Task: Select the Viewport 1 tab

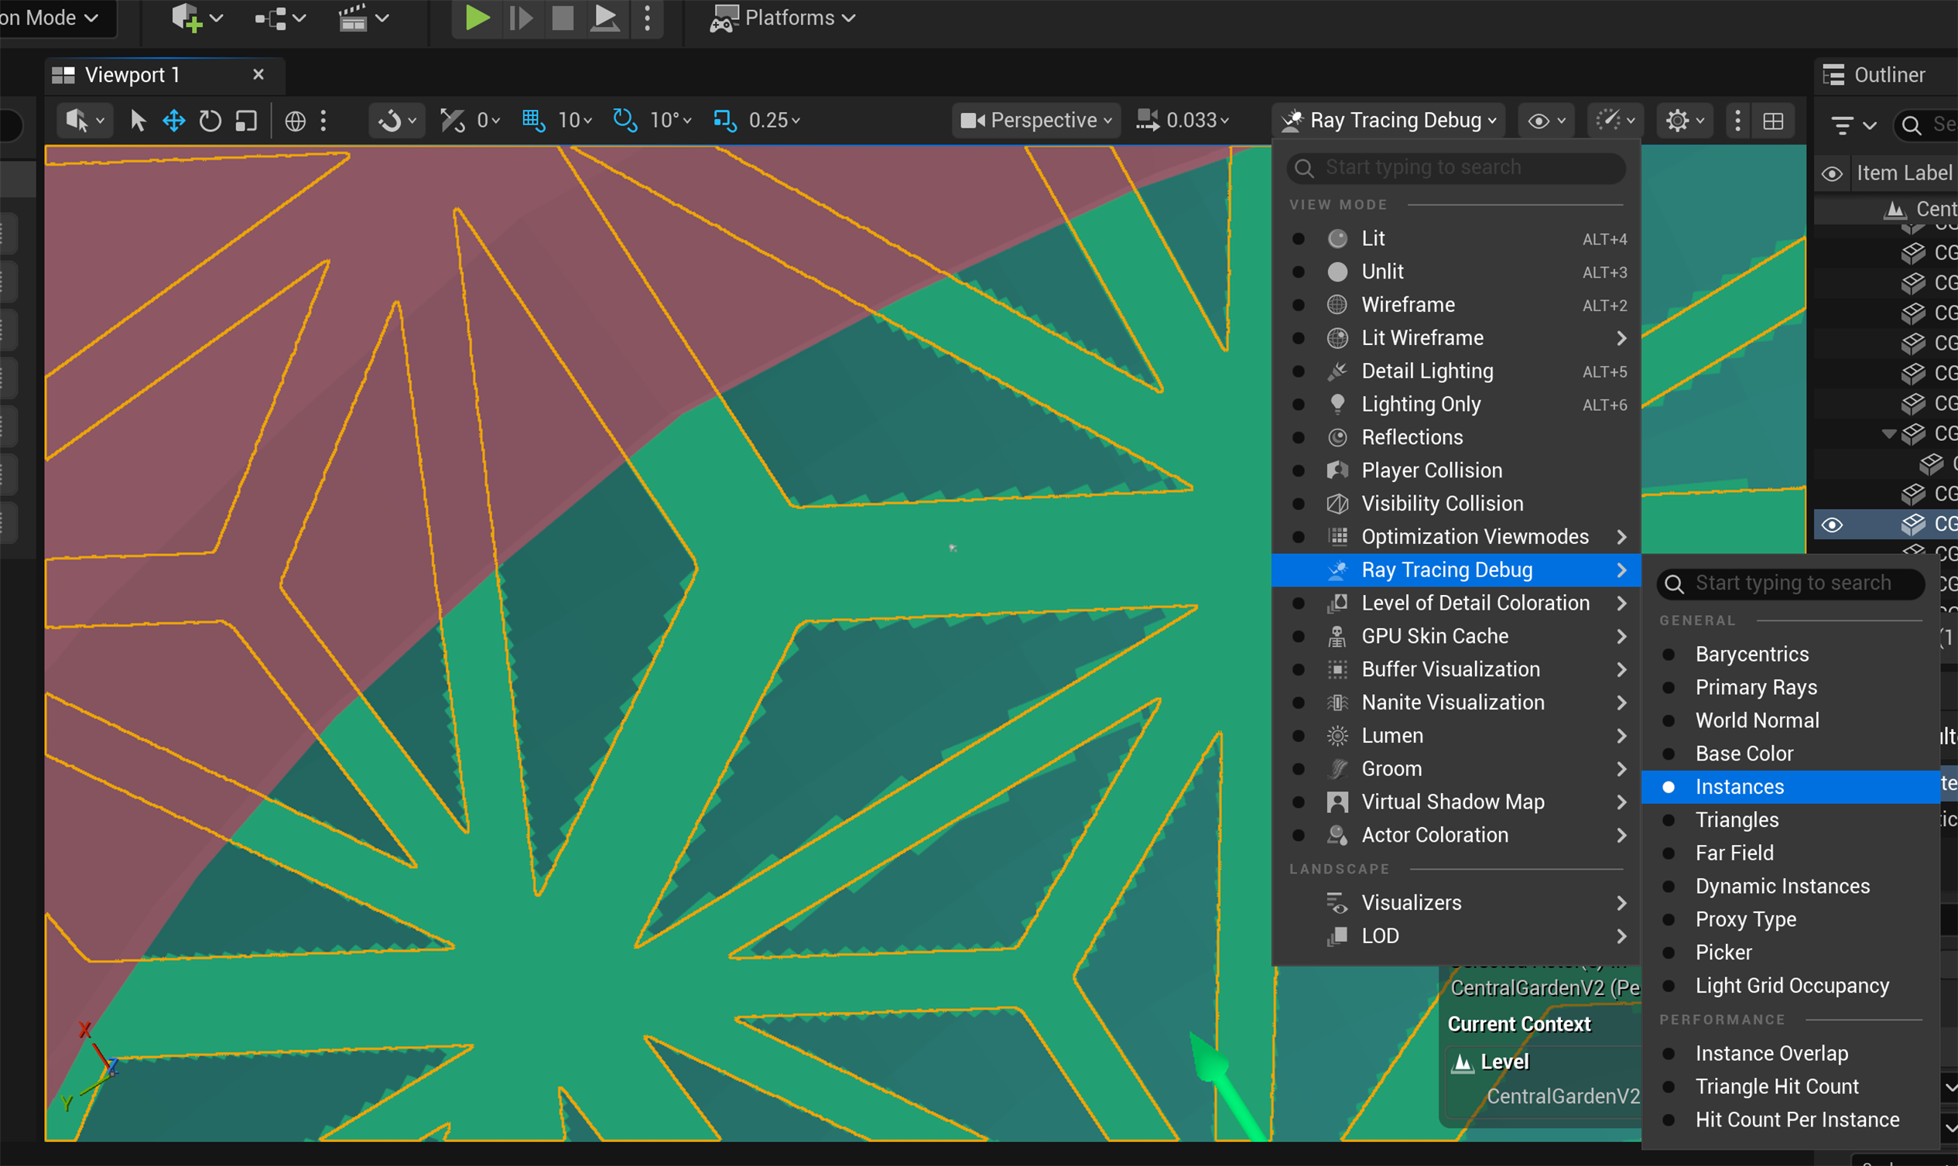Action: coord(164,74)
